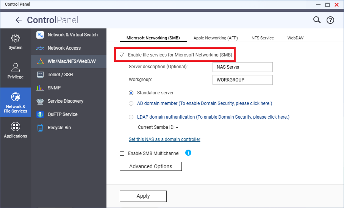The image size is (344, 208).
Task: Click the back arrow beside ControlPanel
Action: (x=19, y=20)
